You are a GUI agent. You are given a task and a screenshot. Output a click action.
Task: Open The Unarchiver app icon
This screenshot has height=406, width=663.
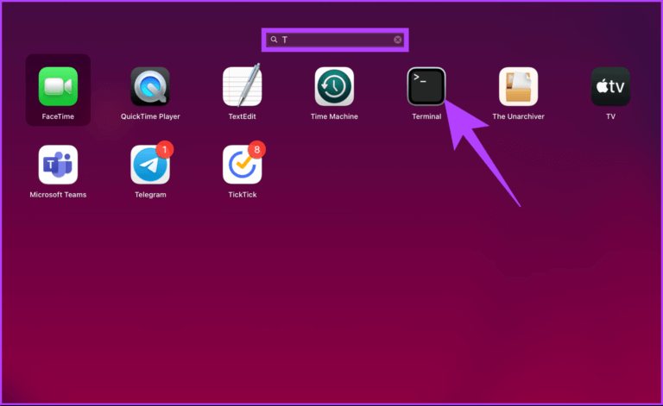(x=518, y=86)
